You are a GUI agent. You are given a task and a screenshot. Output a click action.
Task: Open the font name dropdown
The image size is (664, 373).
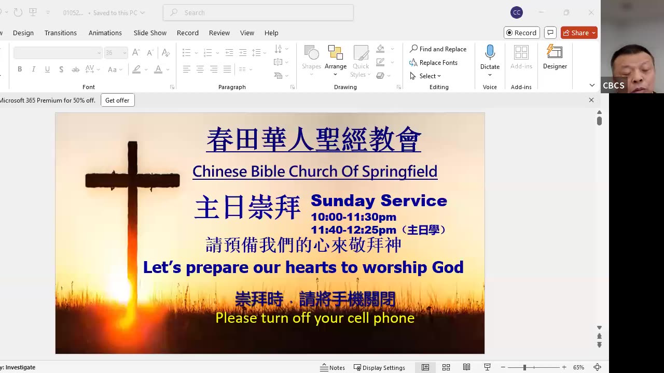99,53
